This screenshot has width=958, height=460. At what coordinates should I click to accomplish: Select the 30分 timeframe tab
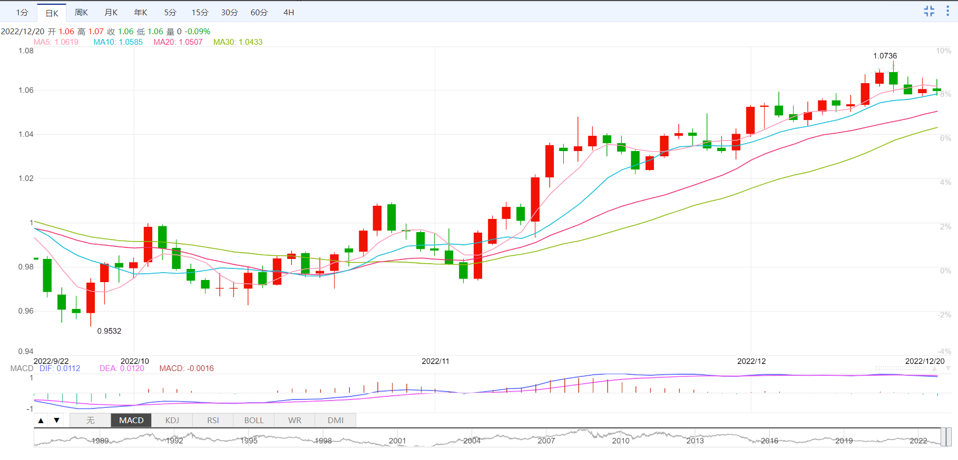(x=229, y=13)
